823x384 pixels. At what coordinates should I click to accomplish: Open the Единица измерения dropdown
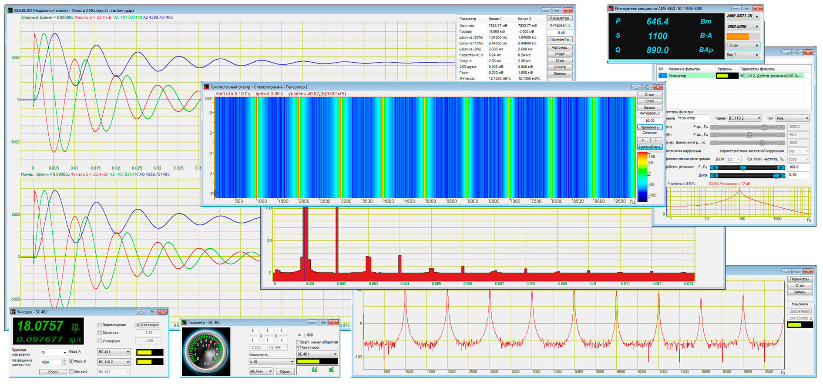coord(53,352)
